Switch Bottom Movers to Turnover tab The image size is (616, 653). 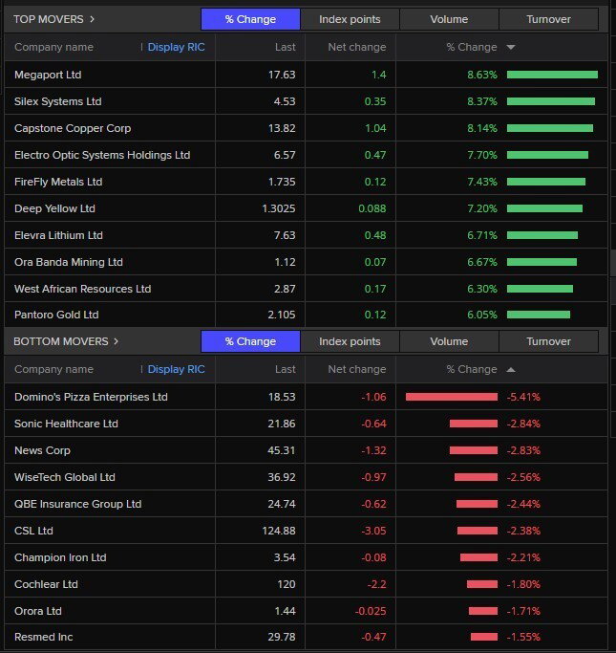(x=548, y=341)
